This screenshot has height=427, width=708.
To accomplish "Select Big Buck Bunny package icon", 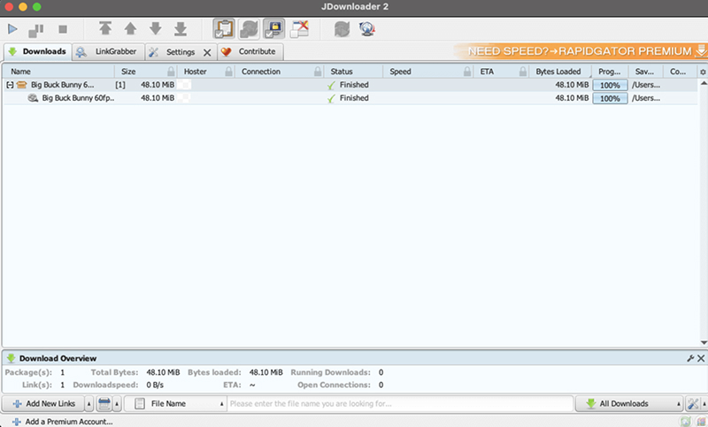I will click(21, 85).
